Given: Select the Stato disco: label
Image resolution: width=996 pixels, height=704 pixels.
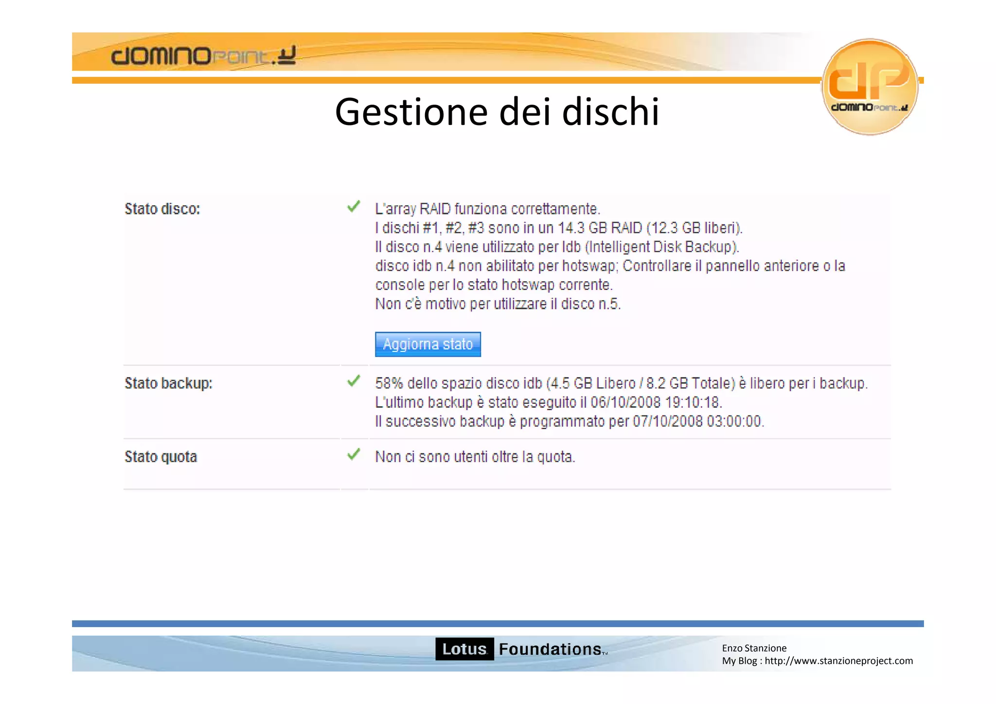Looking at the screenshot, I should coord(162,209).
